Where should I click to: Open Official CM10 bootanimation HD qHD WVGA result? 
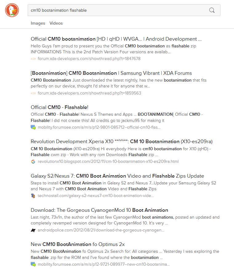click(116, 39)
